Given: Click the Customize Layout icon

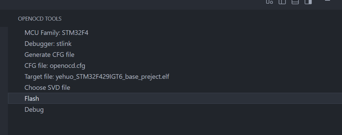Looking at the screenshot, I should coord(269,2).
